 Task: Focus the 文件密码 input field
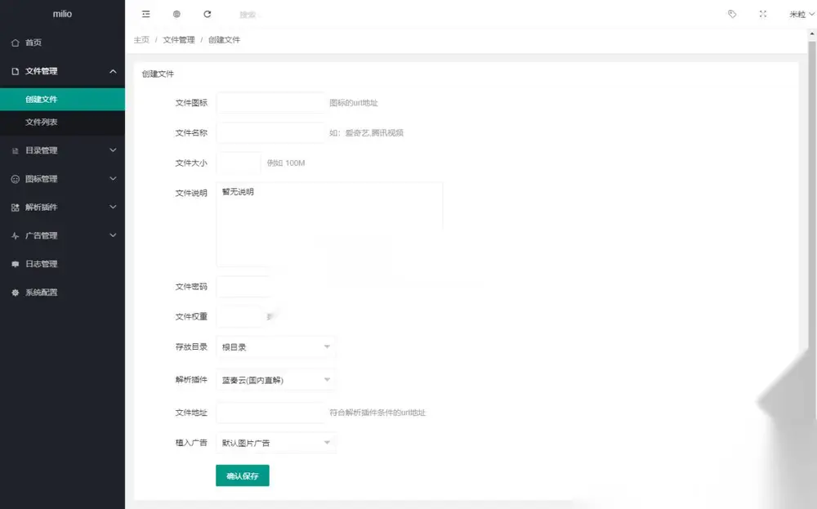click(270, 287)
